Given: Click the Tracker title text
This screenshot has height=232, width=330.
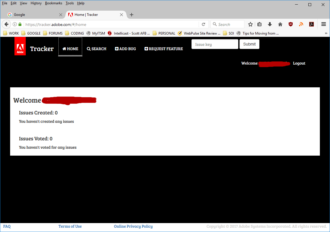Looking at the screenshot, I should click(x=42, y=49).
